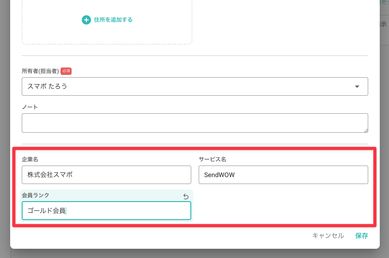The image size is (389, 258).
Task: Click the 必須 badge next to 所有者
Action: click(66, 71)
